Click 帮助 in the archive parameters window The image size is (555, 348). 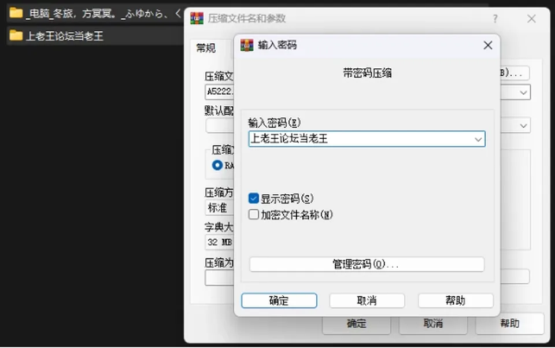[510, 323]
